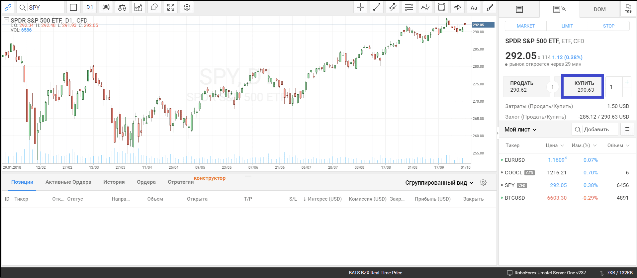Open the Сгруппированный вид dropdown
This screenshot has width=637, height=278.
click(x=439, y=183)
